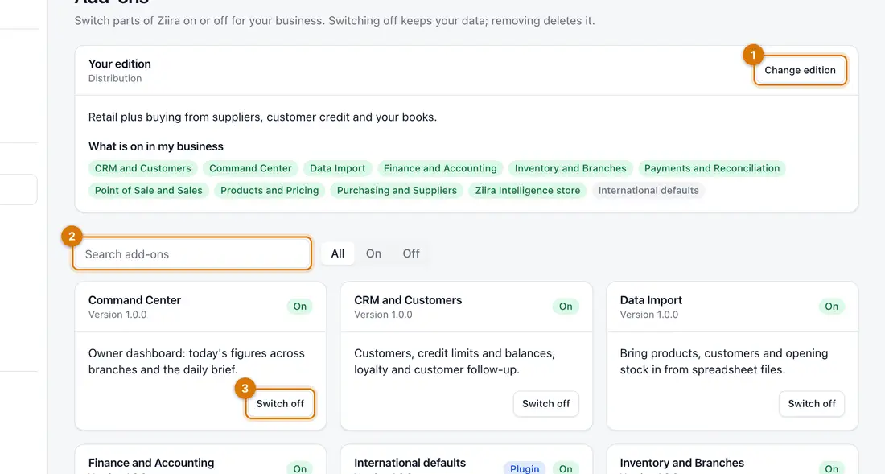Click the On badge on Data Import card
The image size is (885, 474).
[x=831, y=307]
